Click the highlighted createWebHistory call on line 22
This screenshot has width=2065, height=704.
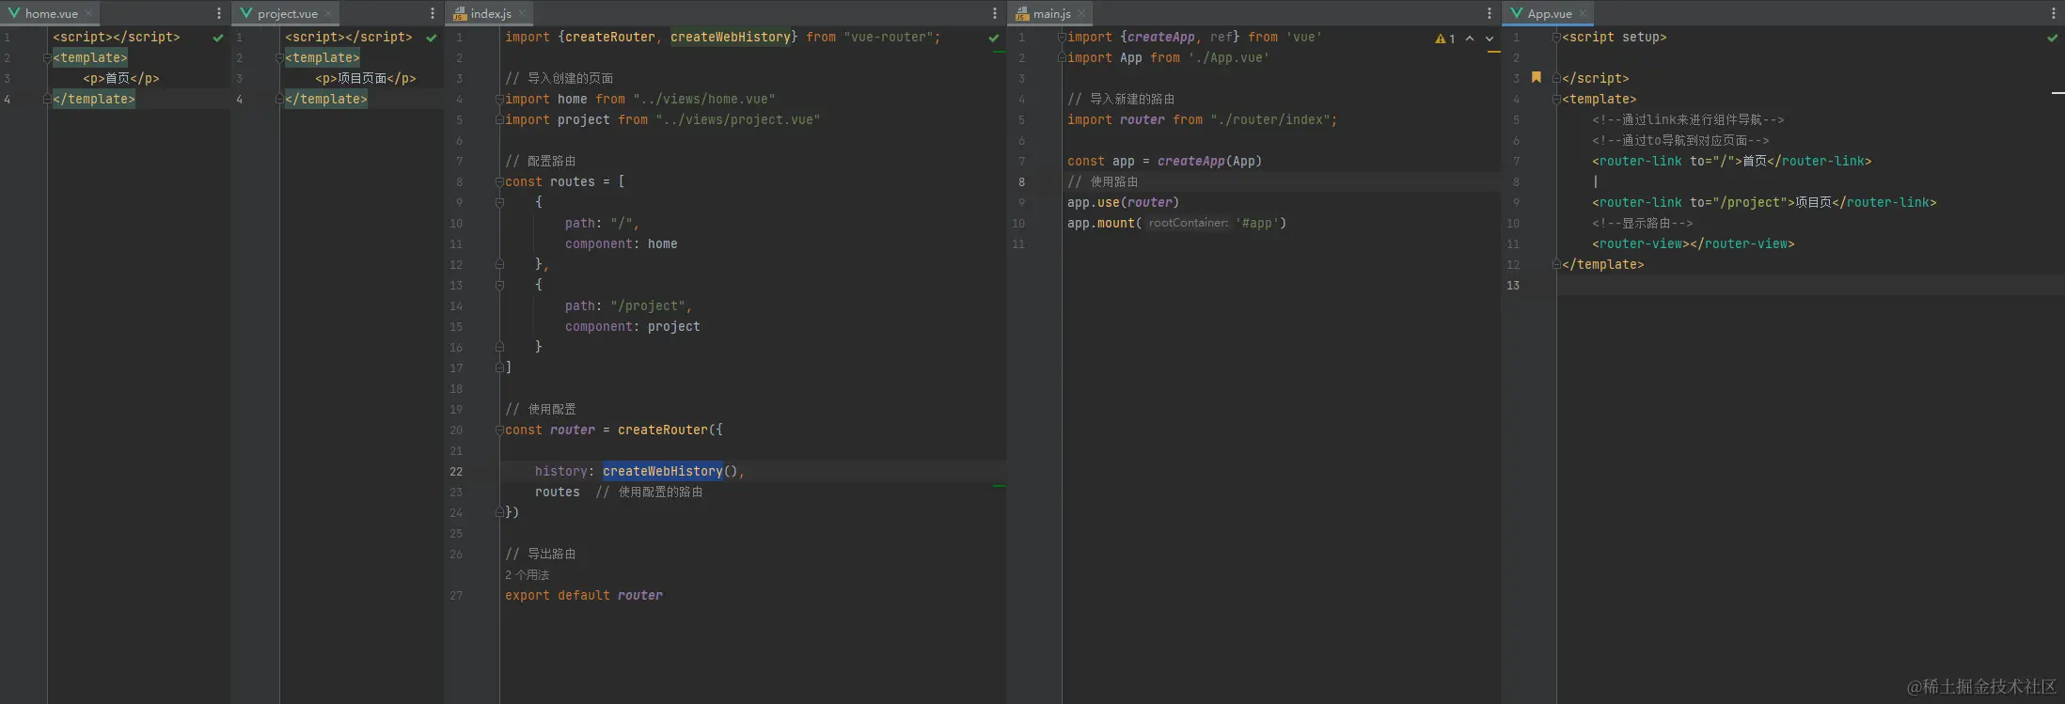[663, 472]
